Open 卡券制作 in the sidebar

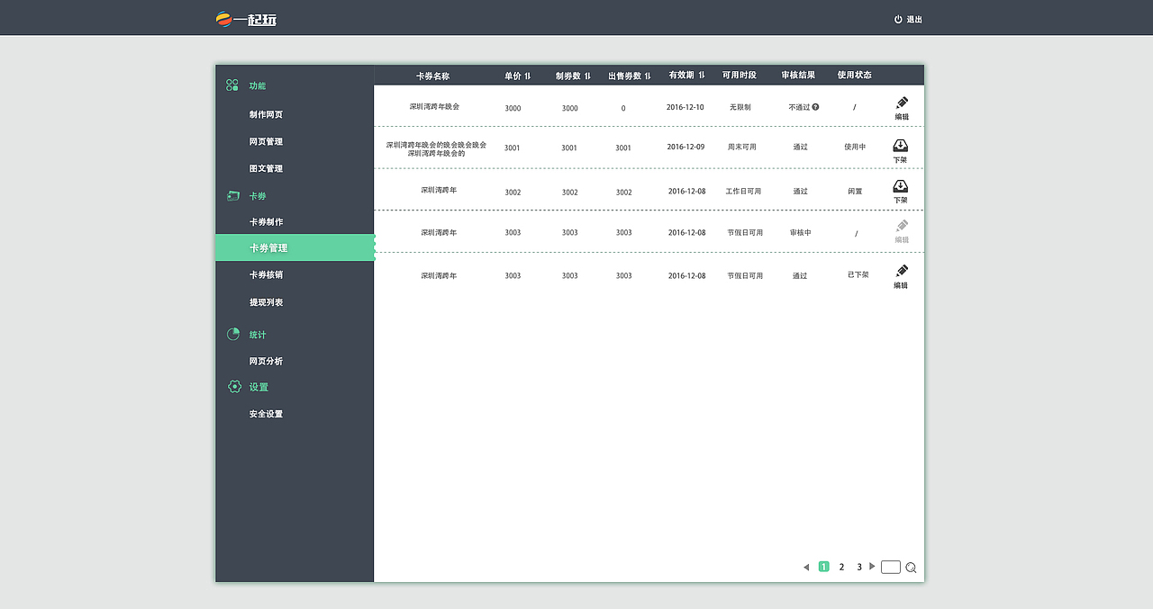click(x=266, y=222)
